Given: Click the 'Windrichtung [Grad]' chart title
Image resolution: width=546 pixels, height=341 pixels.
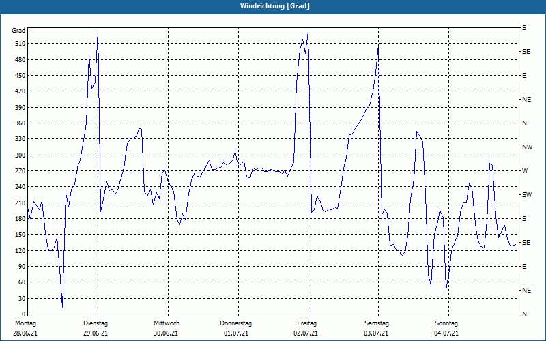Looking at the screenshot, I should click(275, 6).
